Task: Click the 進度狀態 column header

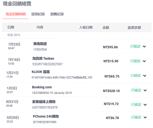Action: pyautogui.click(x=134, y=28)
